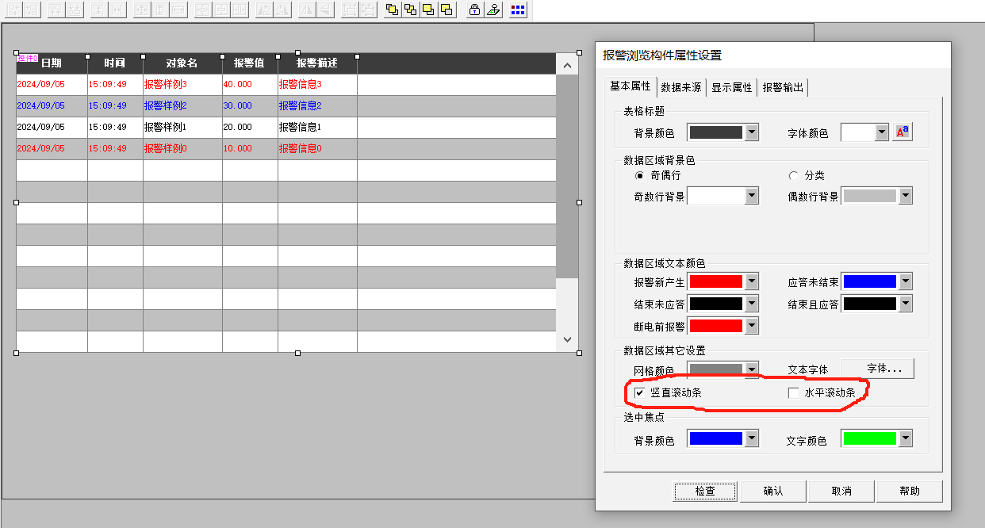Click the 确认 confirm button
985x528 pixels.
tap(773, 491)
